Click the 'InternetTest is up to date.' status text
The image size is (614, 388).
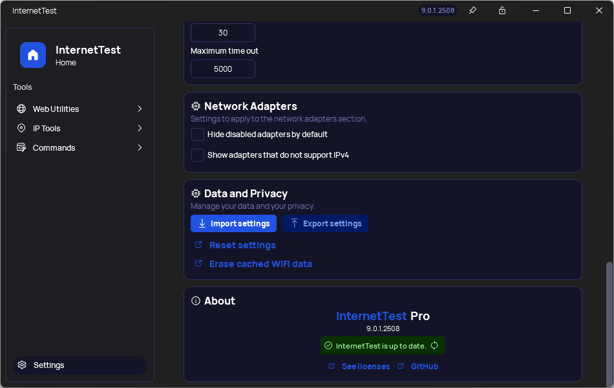coord(381,346)
